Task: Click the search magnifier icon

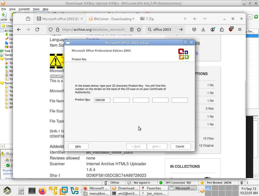Action: coord(149,29)
